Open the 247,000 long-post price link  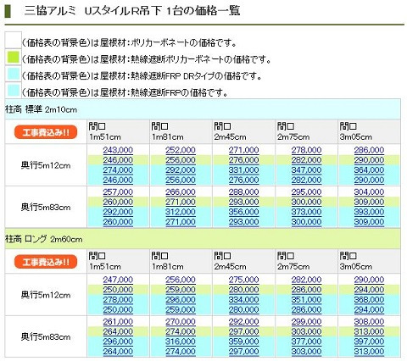pyautogui.click(x=118, y=280)
